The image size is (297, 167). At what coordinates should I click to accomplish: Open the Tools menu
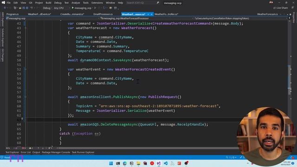click(85, 3)
